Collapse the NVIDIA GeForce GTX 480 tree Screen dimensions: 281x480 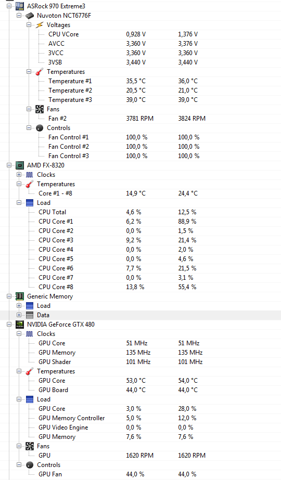click(9, 325)
